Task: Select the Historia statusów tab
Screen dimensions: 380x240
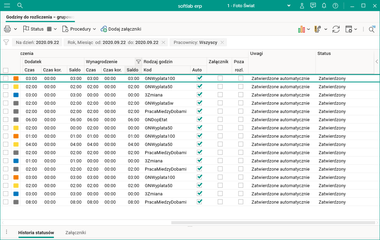Action: (x=36, y=232)
